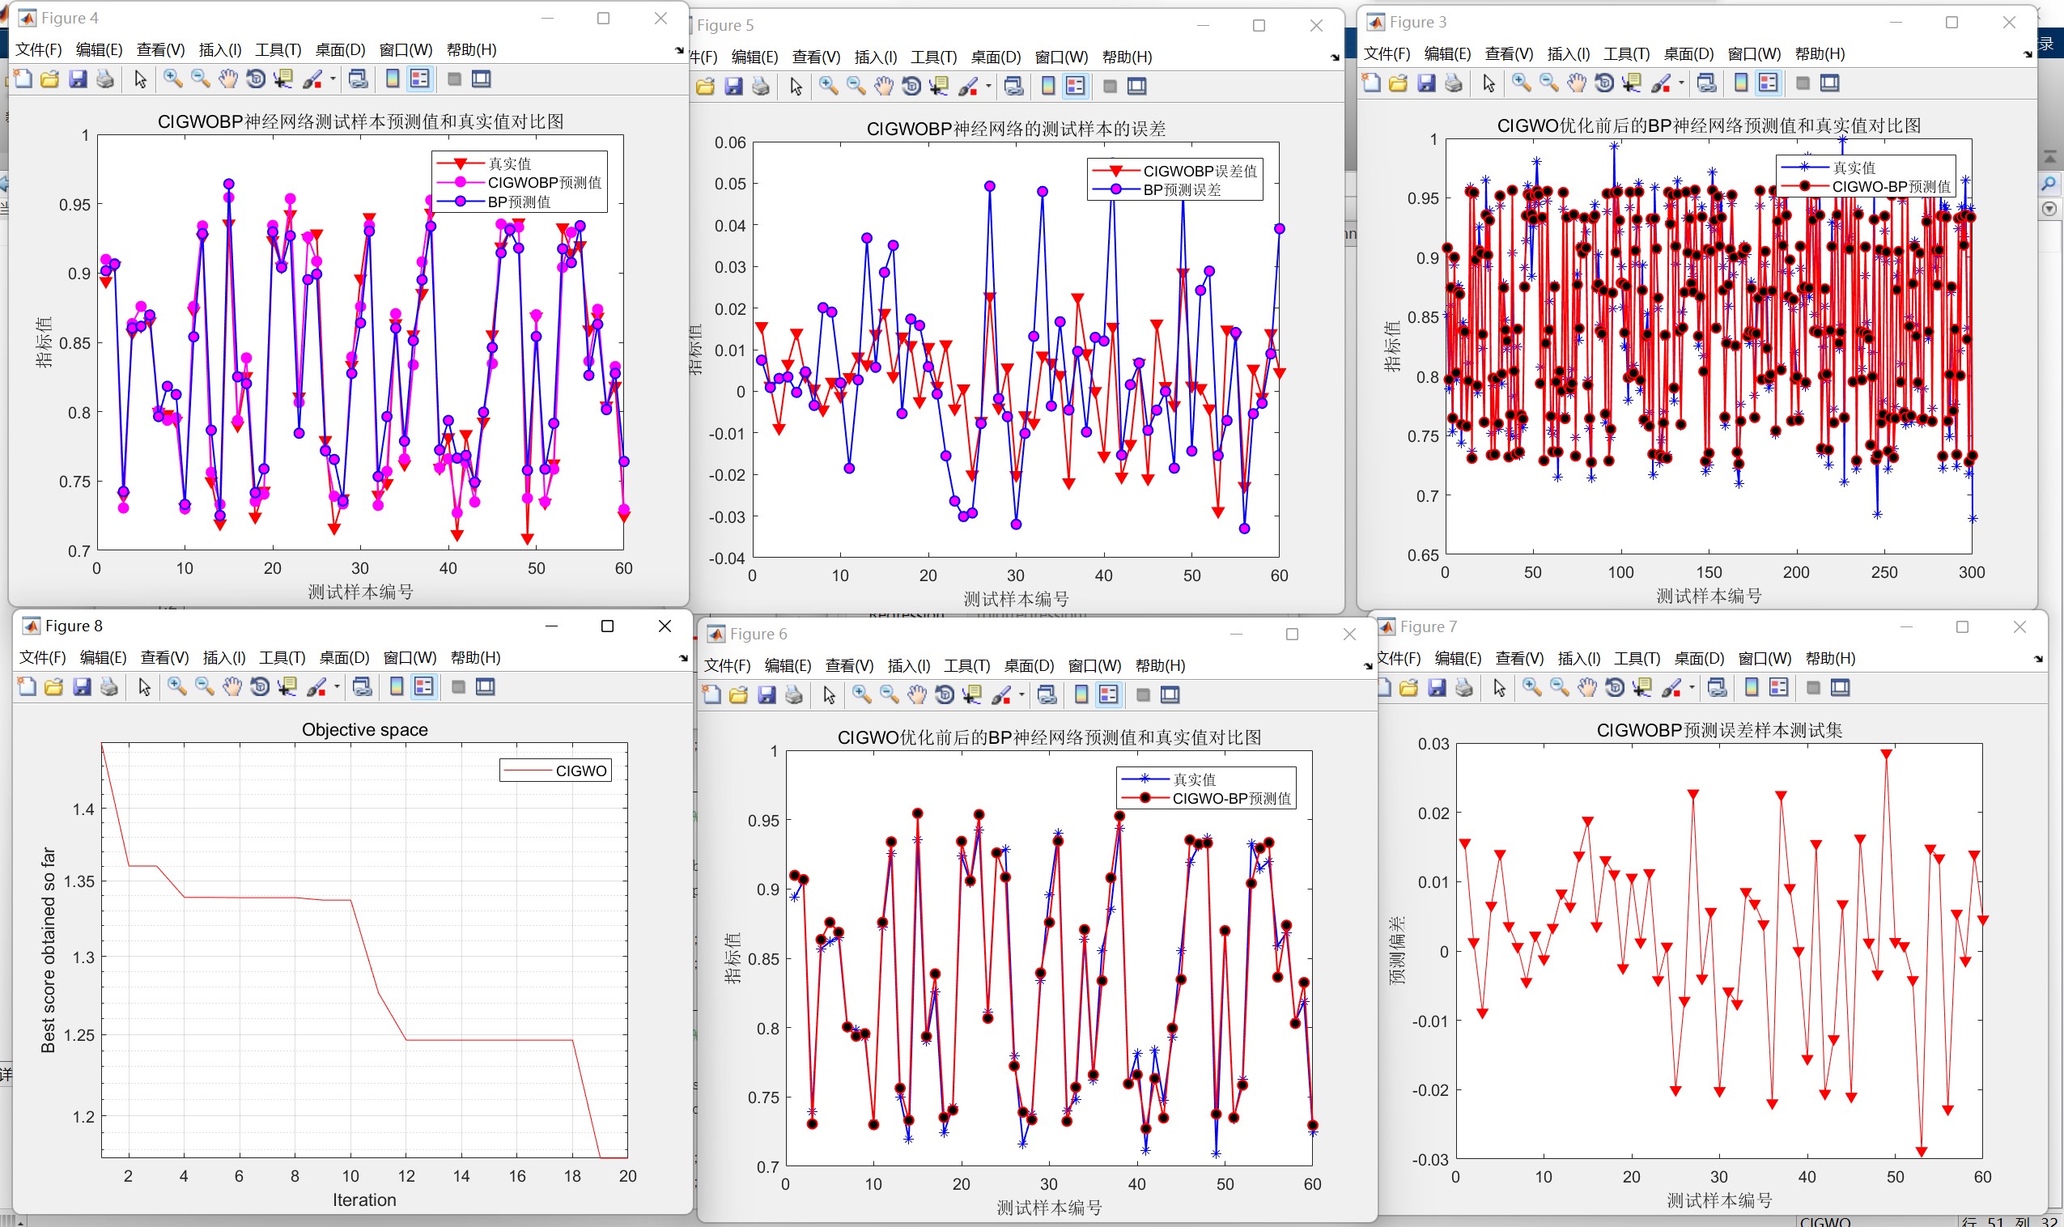2064x1227 pixels.
Task: Expand Brush color dropdown in Figure 8
Action: point(338,687)
